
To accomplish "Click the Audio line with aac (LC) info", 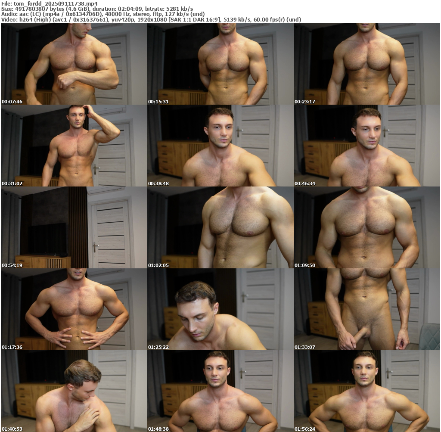I will click(x=102, y=14).
